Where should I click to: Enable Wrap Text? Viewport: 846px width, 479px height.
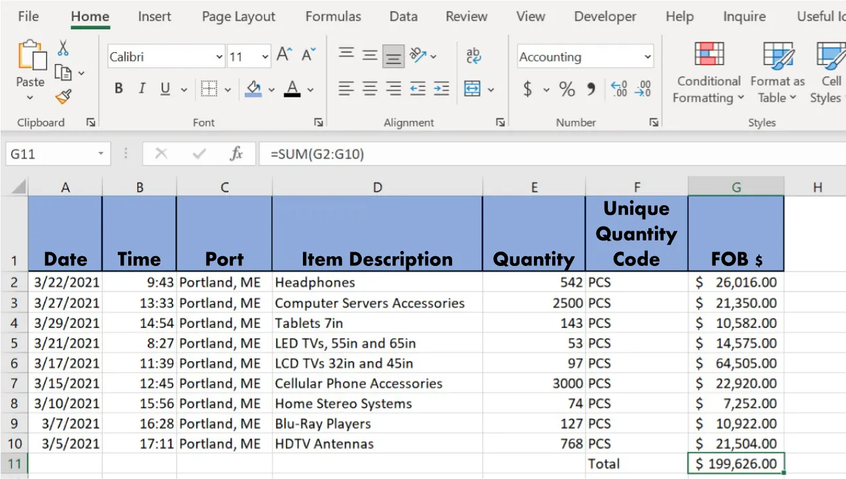coord(472,56)
